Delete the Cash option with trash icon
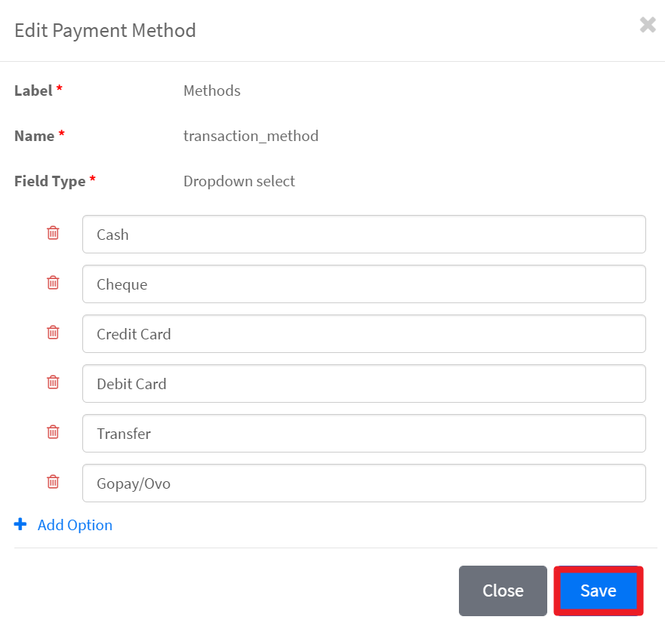Image resolution: width=665 pixels, height=629 pixels. [53, 233]
